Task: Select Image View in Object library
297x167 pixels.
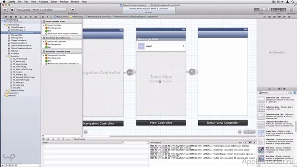Action: click(x=276, y=133)
